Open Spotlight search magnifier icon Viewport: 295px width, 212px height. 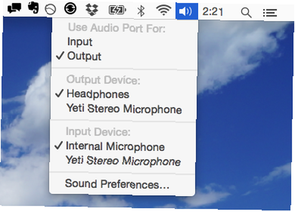246,13
